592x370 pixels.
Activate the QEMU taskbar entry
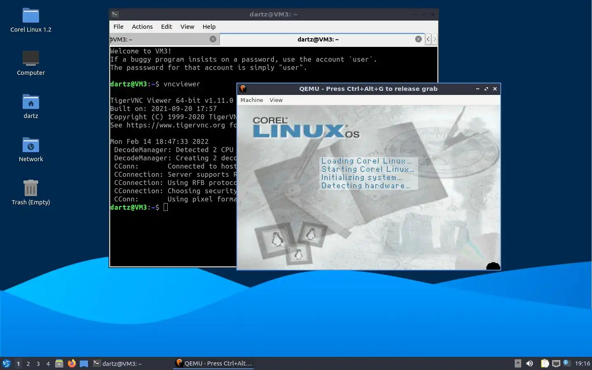click(x=214, y=363)
